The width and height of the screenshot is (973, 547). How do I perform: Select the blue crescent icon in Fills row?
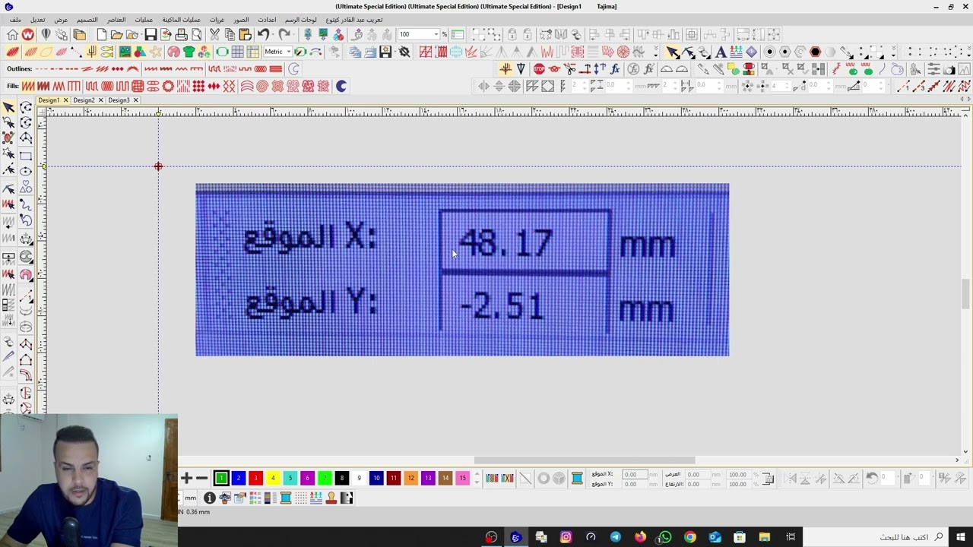click(341, 86)
